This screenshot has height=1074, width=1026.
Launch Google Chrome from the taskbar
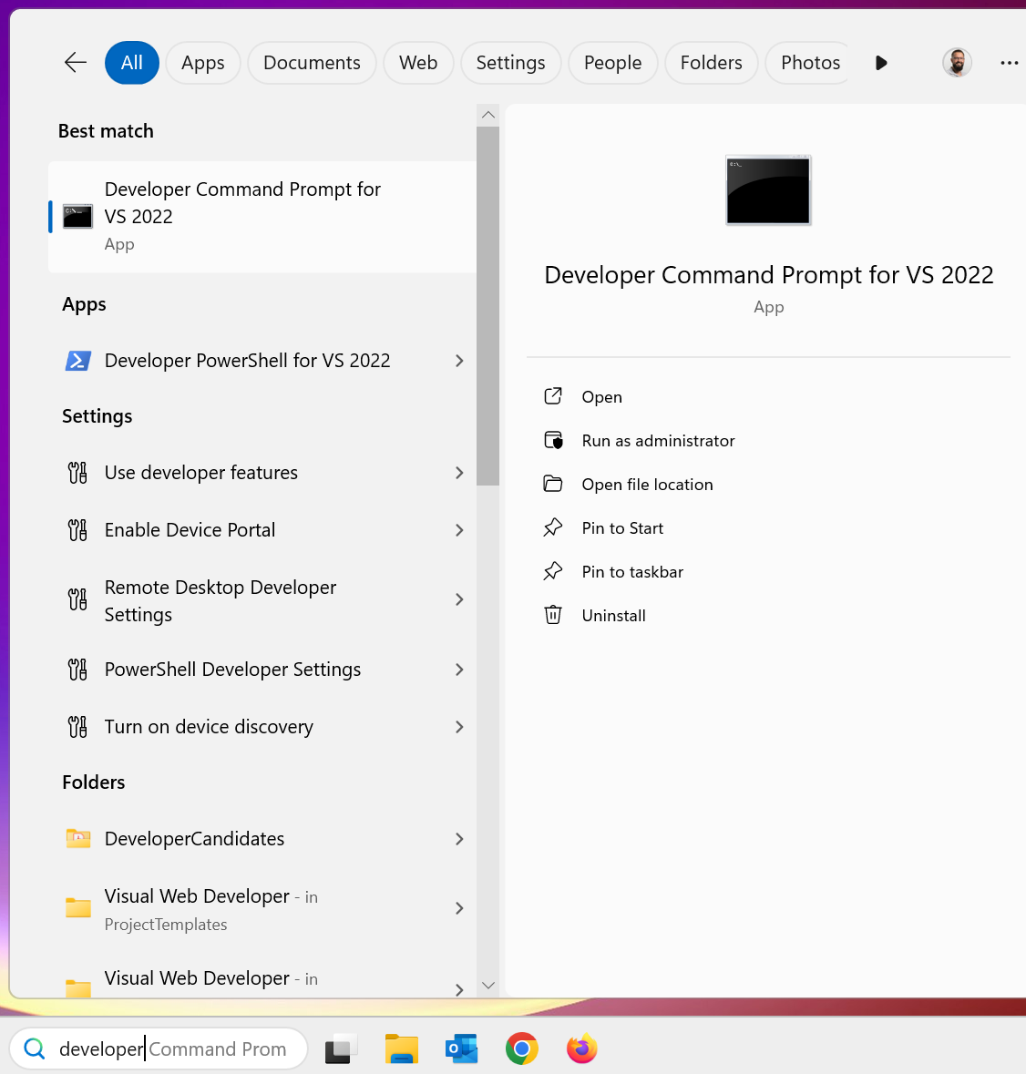[x=522, y=1049]
